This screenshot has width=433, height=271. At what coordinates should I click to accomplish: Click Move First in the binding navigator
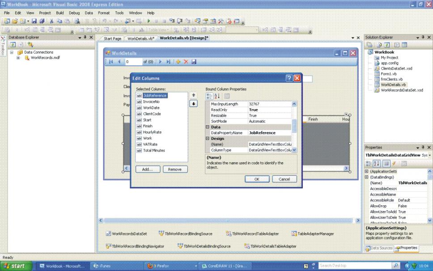tap(111, 62)
